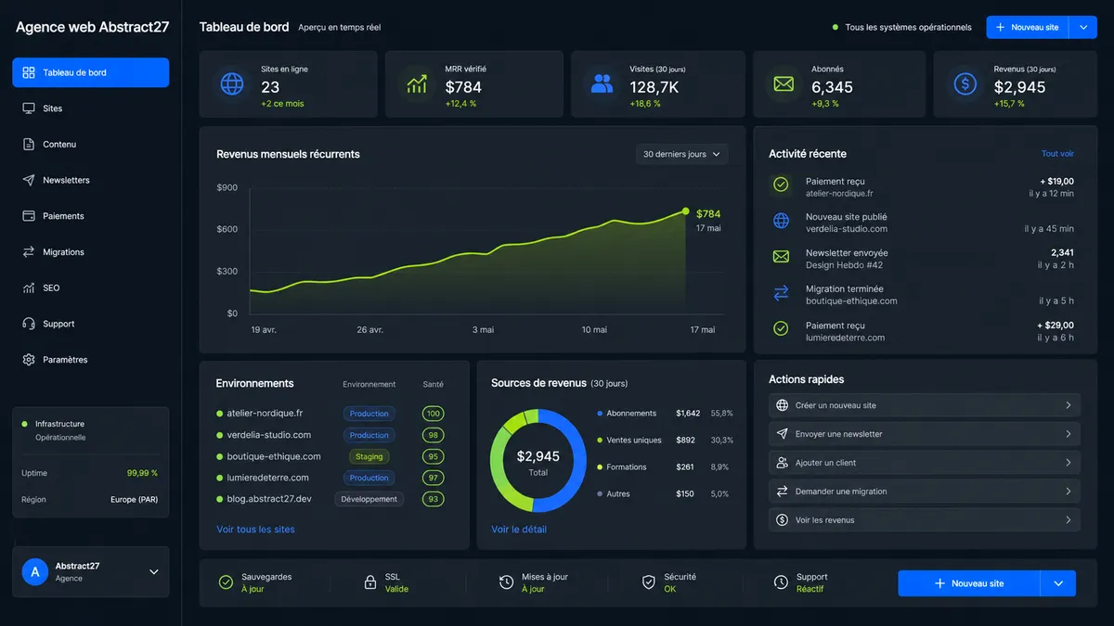Screen dimensions: 1114x626
Task: Click the Mises à jour clock icon
Action: point(506,582)
